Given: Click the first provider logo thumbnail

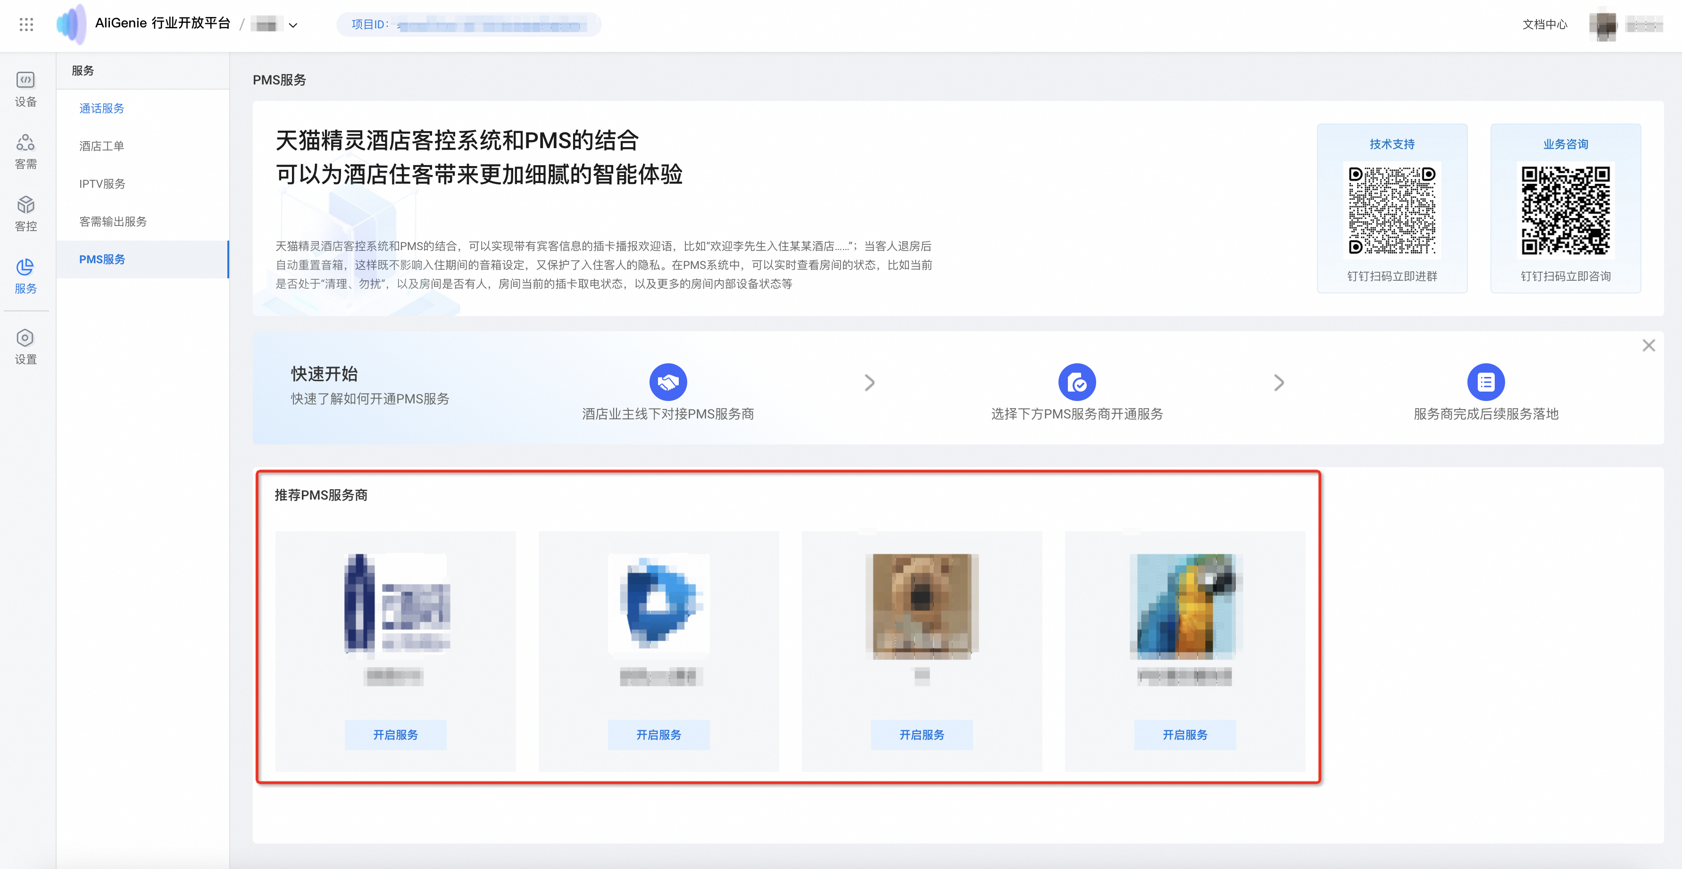Looking at the screenshot, I should coord(397,605).
